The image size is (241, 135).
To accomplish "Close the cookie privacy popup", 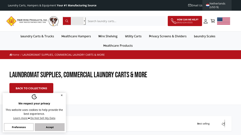I will click(62, 95).
